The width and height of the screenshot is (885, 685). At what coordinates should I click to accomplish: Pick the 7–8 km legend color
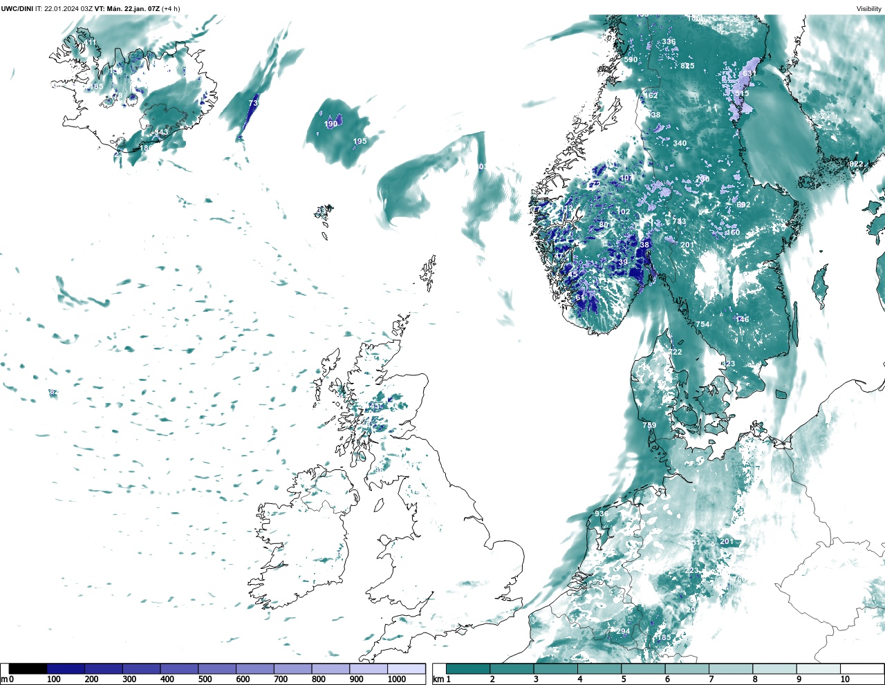tap(731, 669)
